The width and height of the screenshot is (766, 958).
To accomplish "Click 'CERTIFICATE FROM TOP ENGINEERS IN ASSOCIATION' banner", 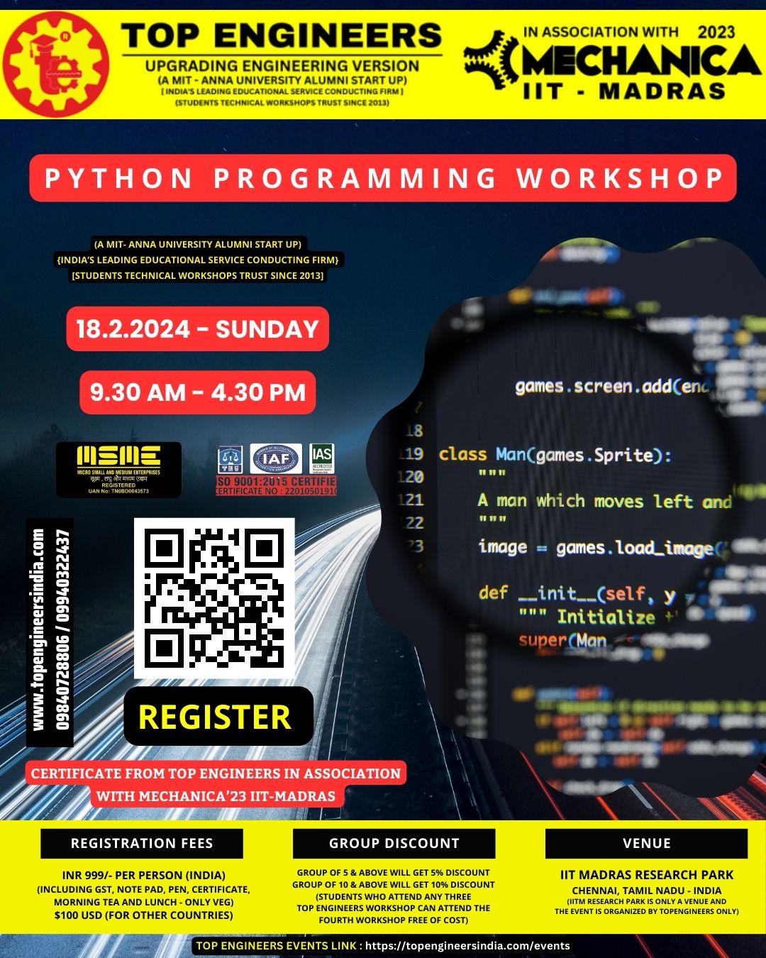I will click(x=216, y=773).
